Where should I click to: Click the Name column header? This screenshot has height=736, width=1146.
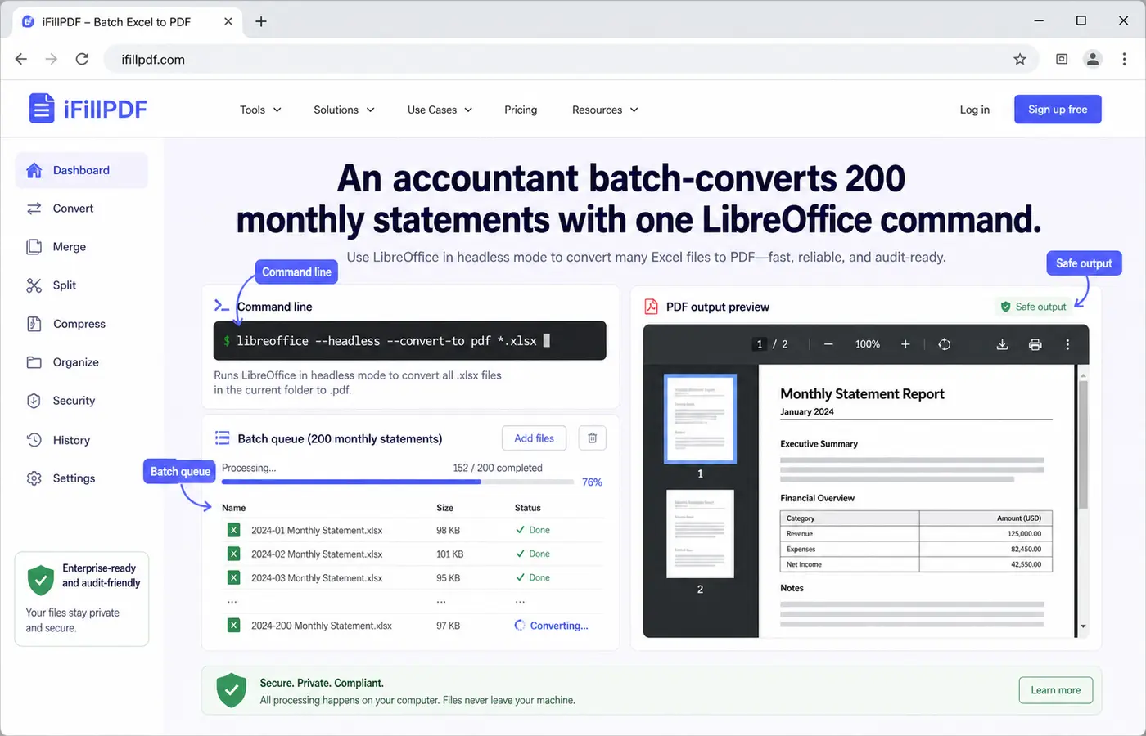click(x=233, y=508)
